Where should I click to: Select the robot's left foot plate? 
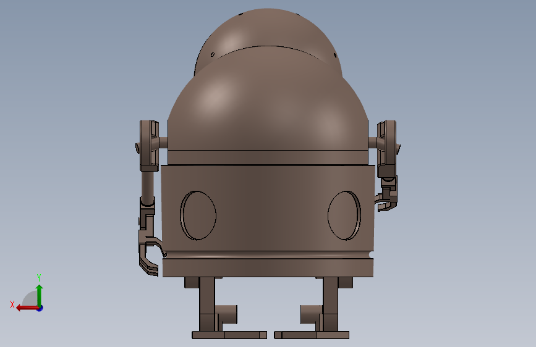tap(229, 335)
